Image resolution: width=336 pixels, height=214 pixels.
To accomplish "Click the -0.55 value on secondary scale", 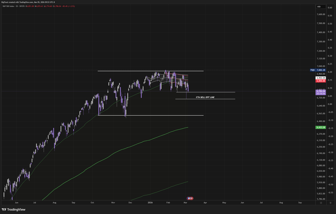I will tap(330, 192).
